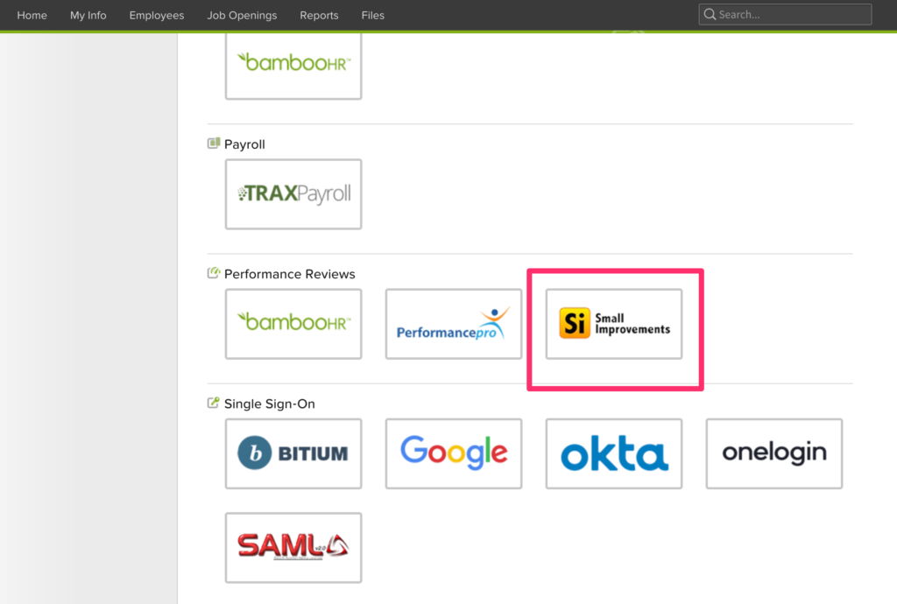897x604 pixels.
Task: Open the OneLogin single sign-on tile
Action: (x=774, y=453)
